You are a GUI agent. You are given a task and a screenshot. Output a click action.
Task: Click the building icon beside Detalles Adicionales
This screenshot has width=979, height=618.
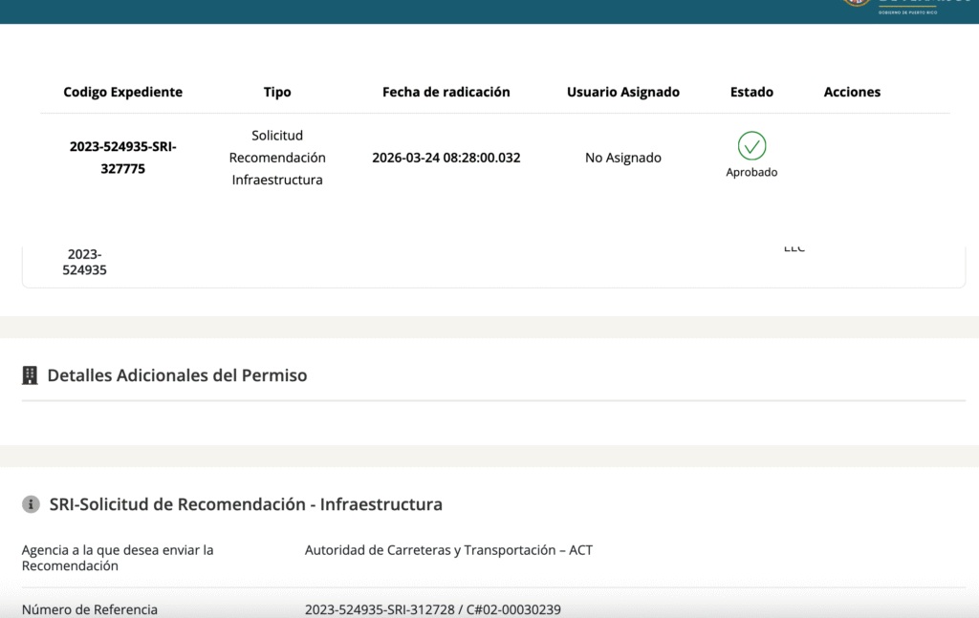click(30, 375)
